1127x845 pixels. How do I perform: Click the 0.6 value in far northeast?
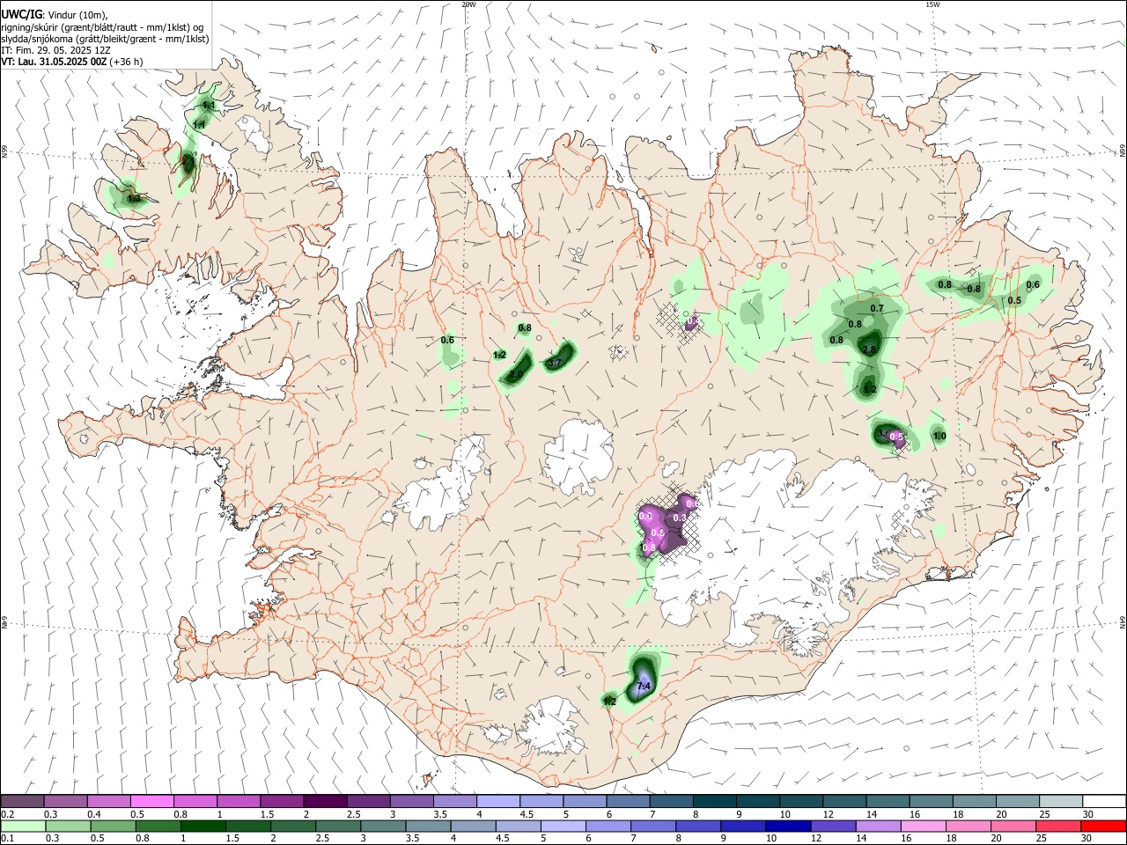1033,284
